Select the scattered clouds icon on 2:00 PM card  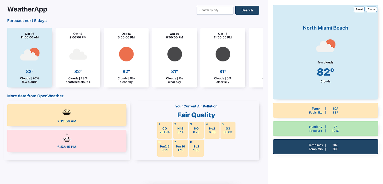78,54
